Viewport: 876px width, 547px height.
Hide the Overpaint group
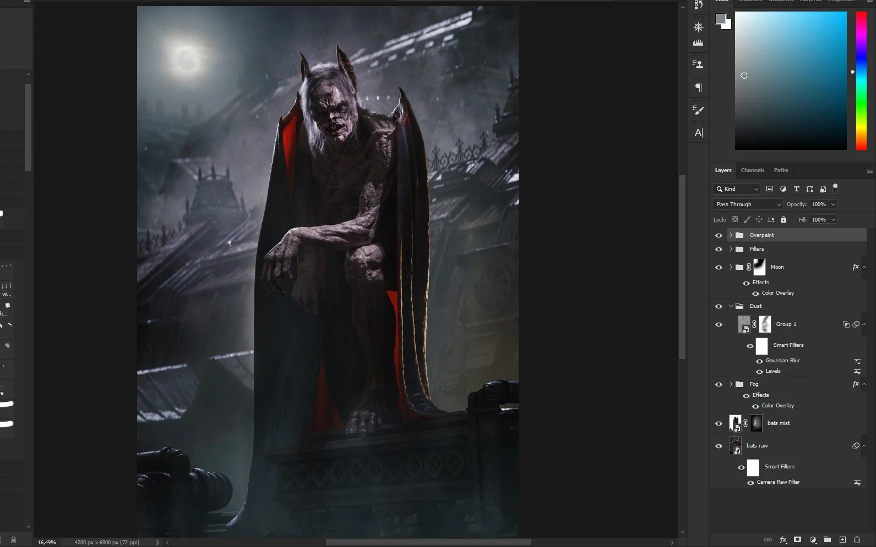[x=719, y=235]
